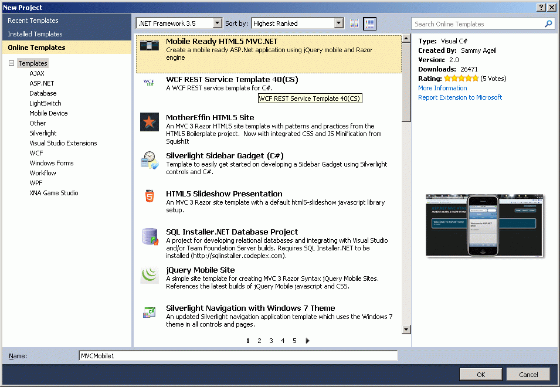This screenshot has height=387, width=560.
Task: Select the WPF category
Action: pos(36,183)
